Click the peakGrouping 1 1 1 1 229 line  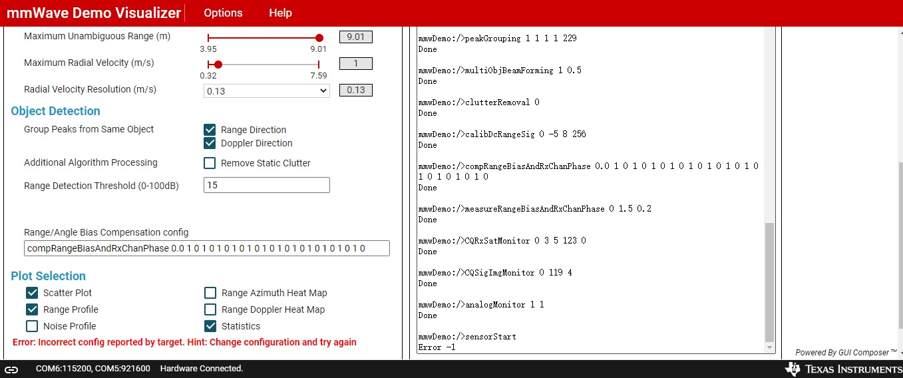click(x=497, y=39)
